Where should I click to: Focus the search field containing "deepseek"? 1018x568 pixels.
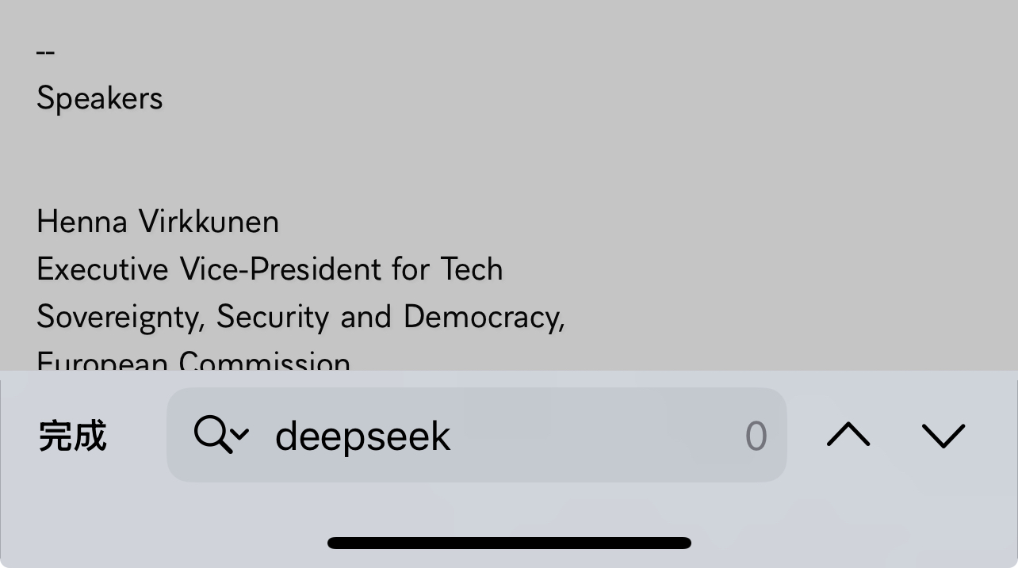coord(476,435)
